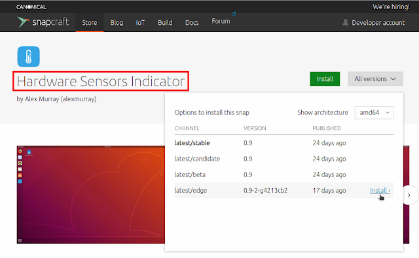
Task: Click the Developer account user icon
Action: (x=345, y=22)
